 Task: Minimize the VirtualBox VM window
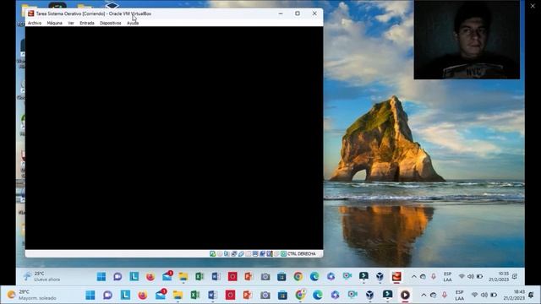[x=281, y=14]
